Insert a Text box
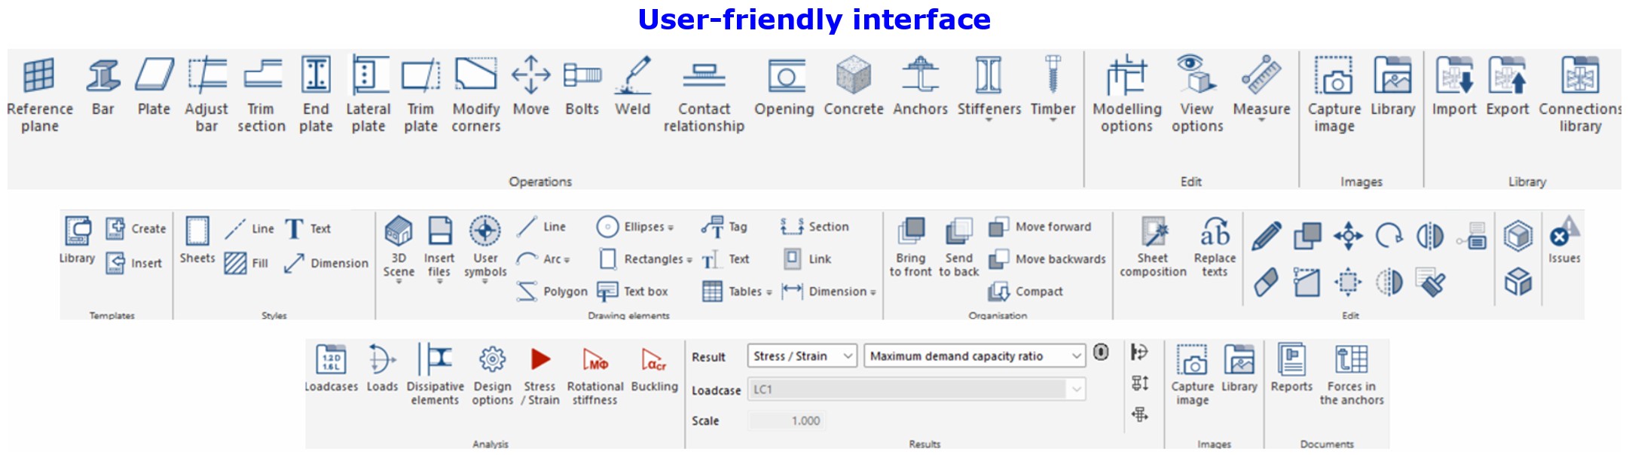1629x455 pixels. [x=632, y=292]
